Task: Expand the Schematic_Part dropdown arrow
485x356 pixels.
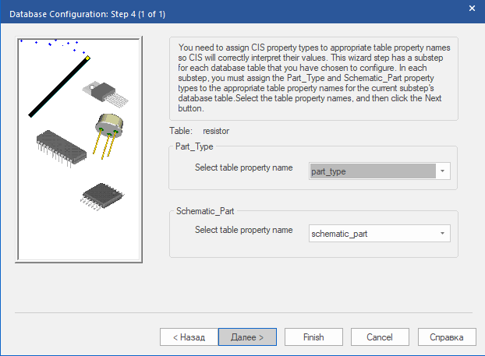Action: pyautogui.click(x=442, y=233)
